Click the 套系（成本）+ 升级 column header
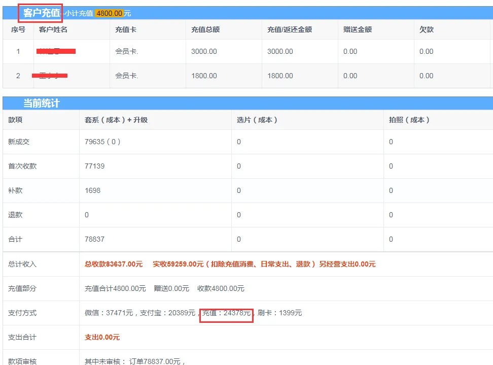The image size is (493, 365). click(116, 120)
